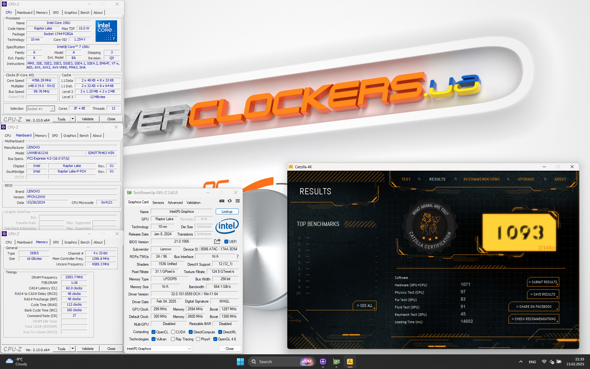Image resolution: width=590 pixels, height=369 pixels.
Task: Toggle the OpenGL 4.6 checkbox
Action: [215, 339]
